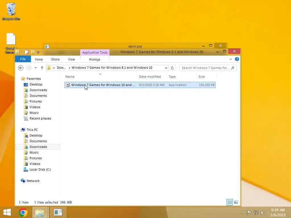
Task: Switch to Large icons view toggle
Action: coord(236,202)
